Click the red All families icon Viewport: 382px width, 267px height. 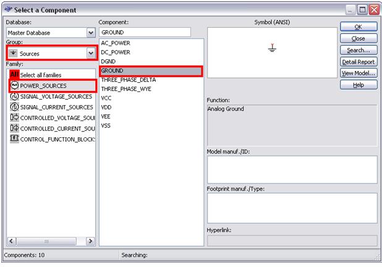pos(14,75)
